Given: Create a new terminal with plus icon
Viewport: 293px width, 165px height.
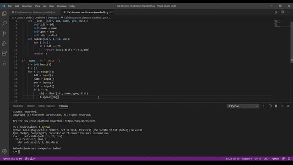Looking at the screenshot, I should tap(264, 106).
